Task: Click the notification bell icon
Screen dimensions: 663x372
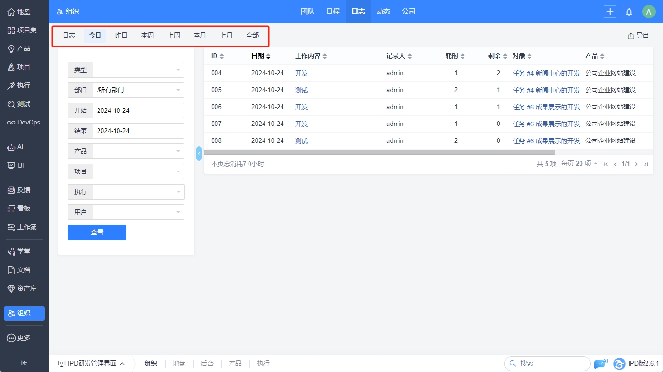Action: [629, 12]
